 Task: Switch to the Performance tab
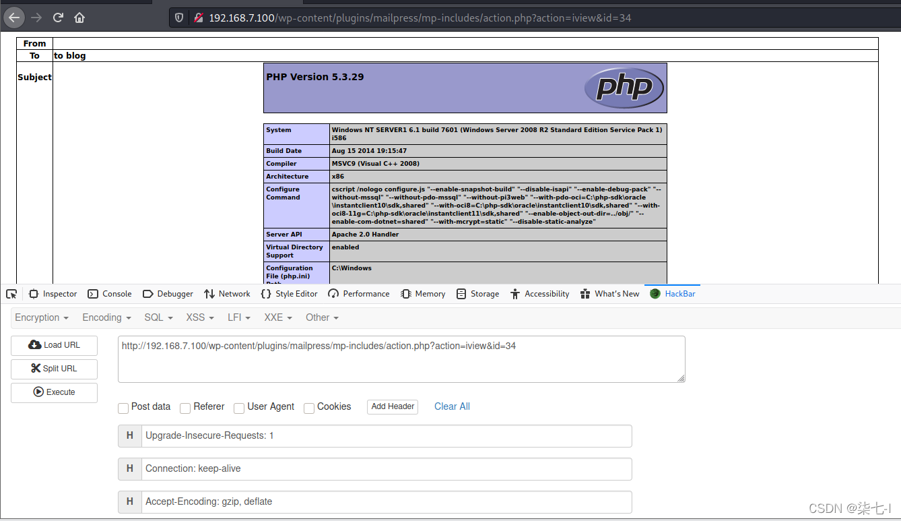click(x=359, y=294)
